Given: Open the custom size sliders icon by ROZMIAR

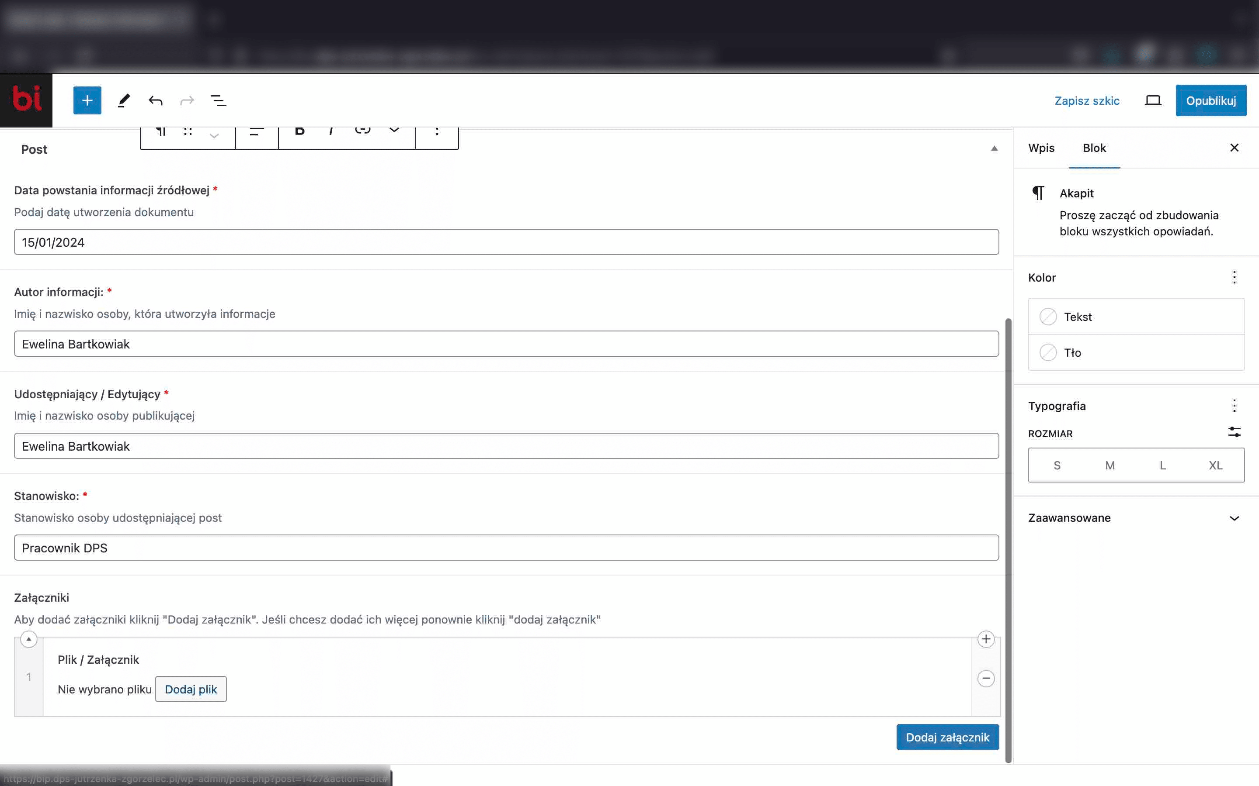Looking at the screenshot, I should coord(1234,432).
